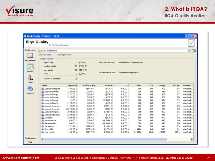Select the Absolute Speculat... metric row
Image resolution: width=215 pixels, height=161 pixels.
[x=117, y=115]
